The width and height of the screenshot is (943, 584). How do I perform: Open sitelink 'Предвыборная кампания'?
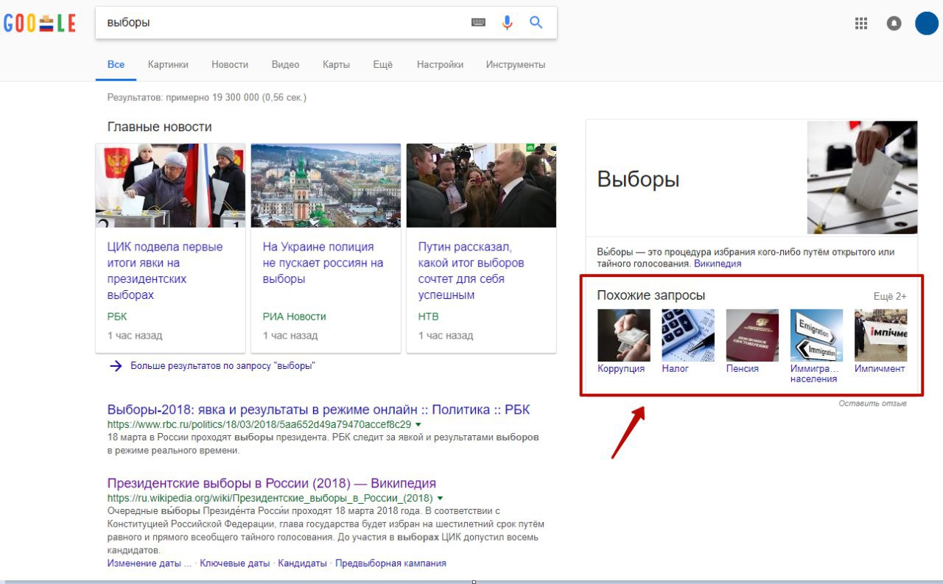pyautogui.click(x=390, y=563)
